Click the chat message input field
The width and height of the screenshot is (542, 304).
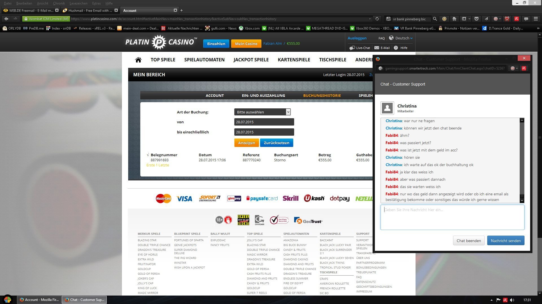point(452,217)
